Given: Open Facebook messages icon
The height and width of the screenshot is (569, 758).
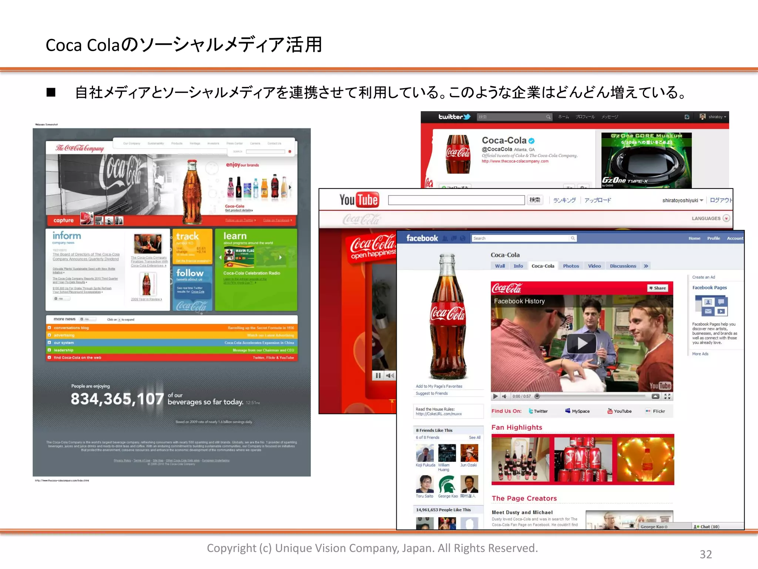Looking at the screenshot, I should coord(454,239).
